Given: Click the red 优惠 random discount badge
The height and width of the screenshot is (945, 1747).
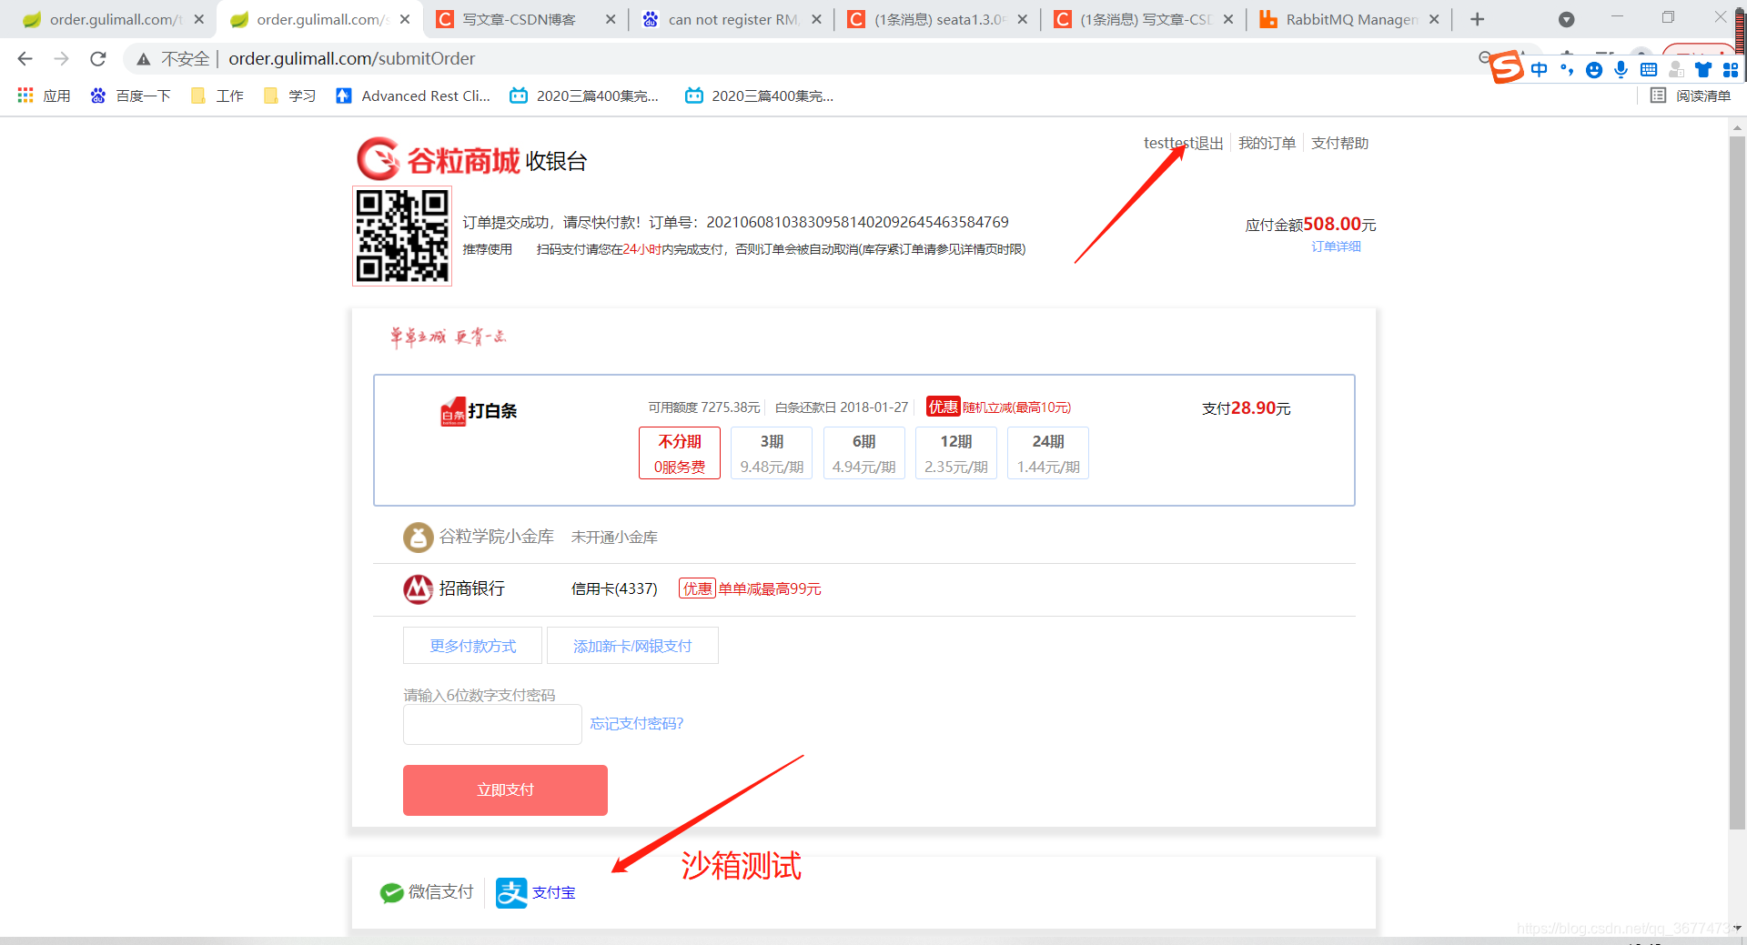Looking at the screenshot, I should click(x=943, y=407).
